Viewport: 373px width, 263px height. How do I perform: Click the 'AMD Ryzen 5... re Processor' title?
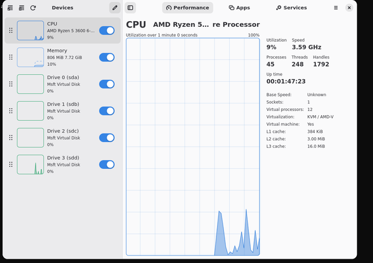[206, 24]
